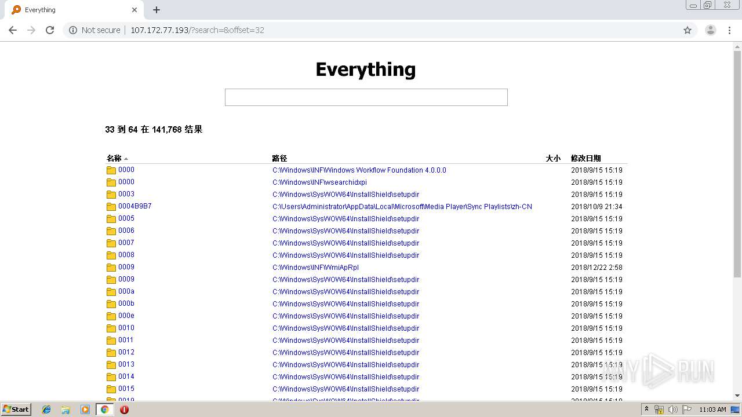Go back with browser back arrow

click(13, 30)
